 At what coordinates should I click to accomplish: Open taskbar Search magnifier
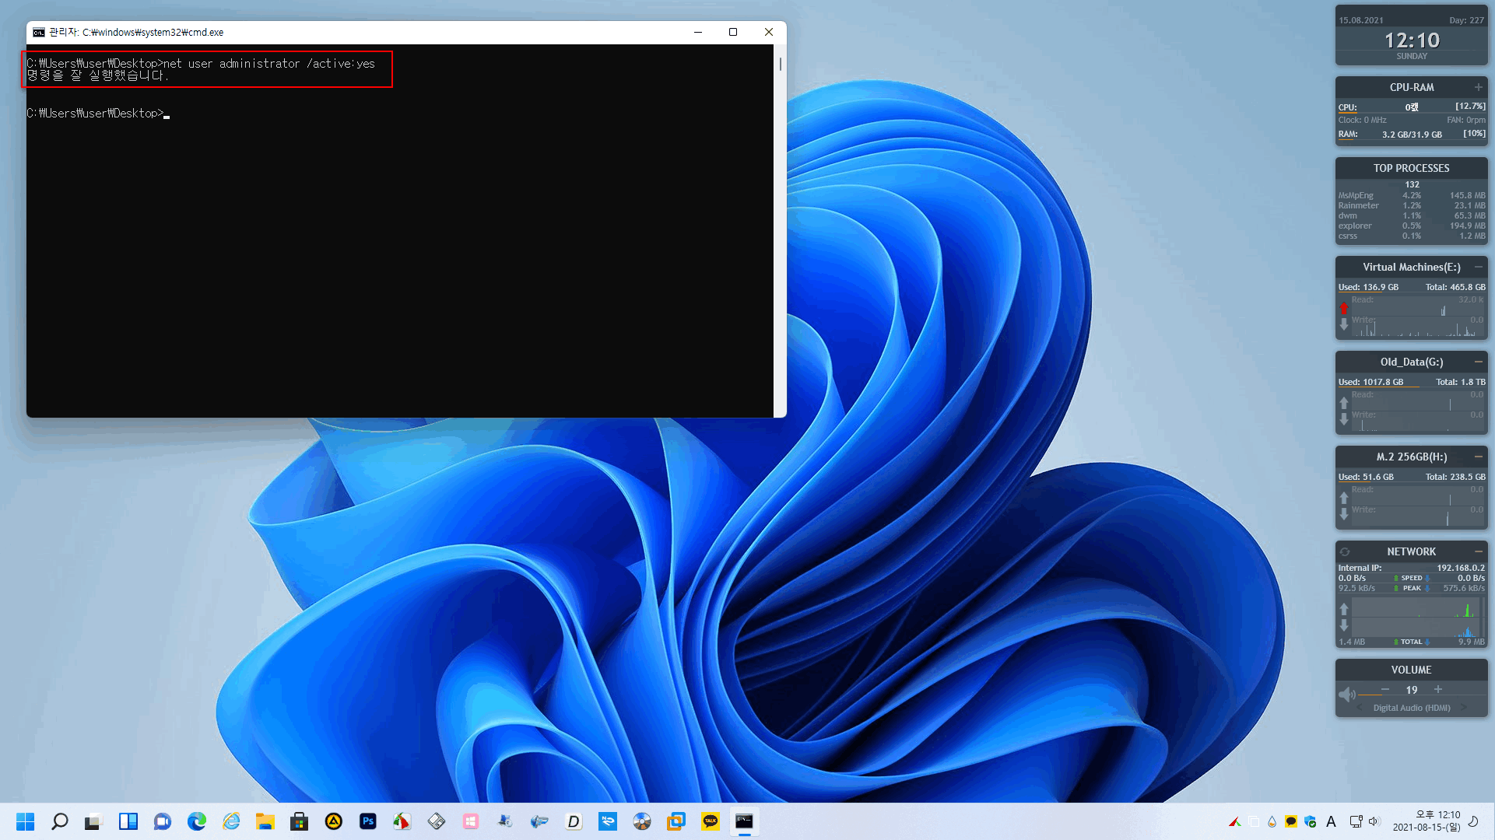pyautogui.click(x=60, y=821)
